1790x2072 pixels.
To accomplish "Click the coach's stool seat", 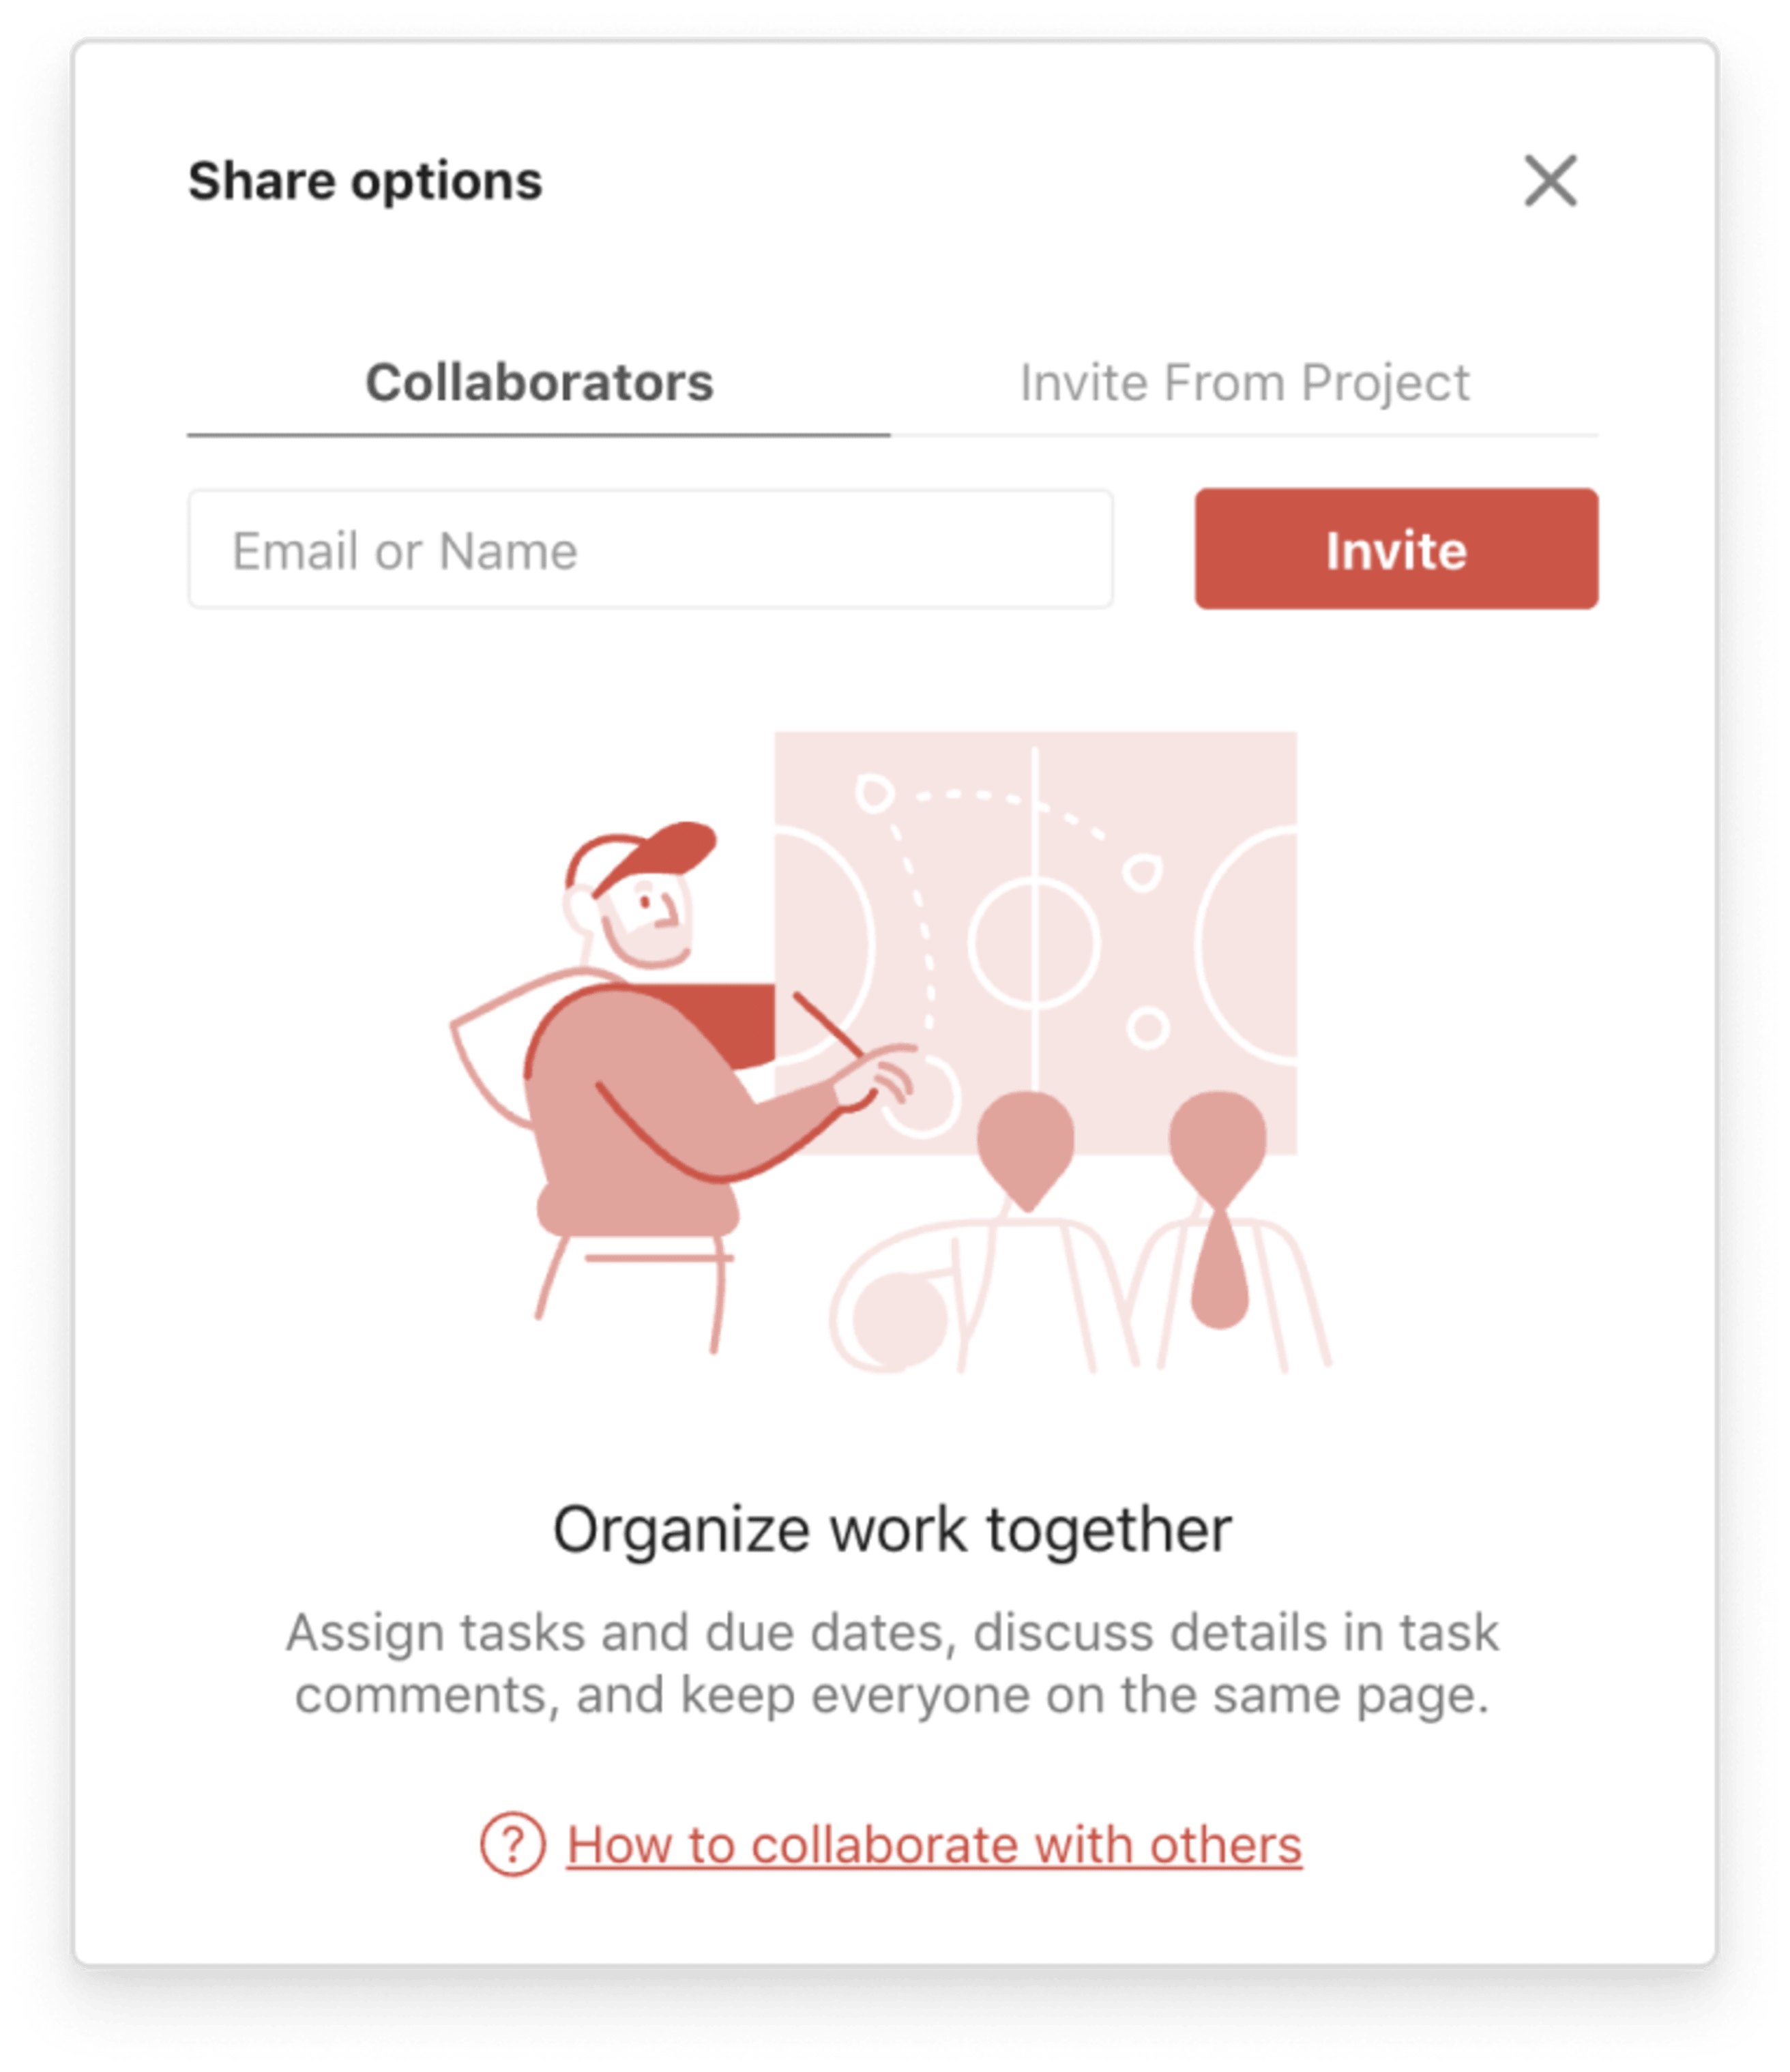I will click(x=638, y=1210).
